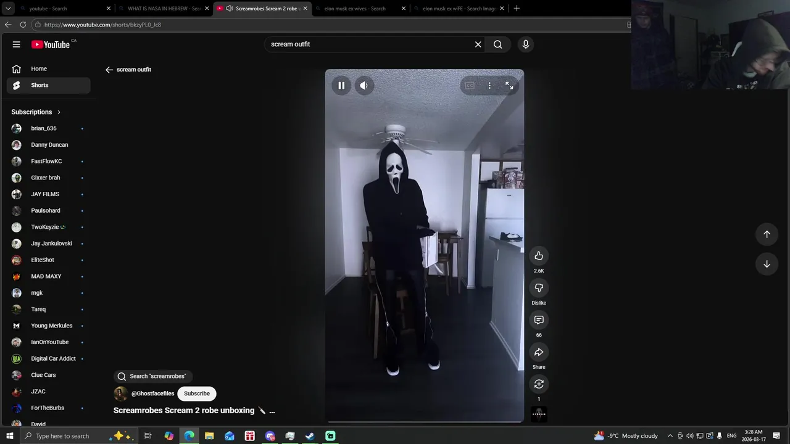Open Danny Duncan subscription

pyautogui.click(x=48, y=145)
